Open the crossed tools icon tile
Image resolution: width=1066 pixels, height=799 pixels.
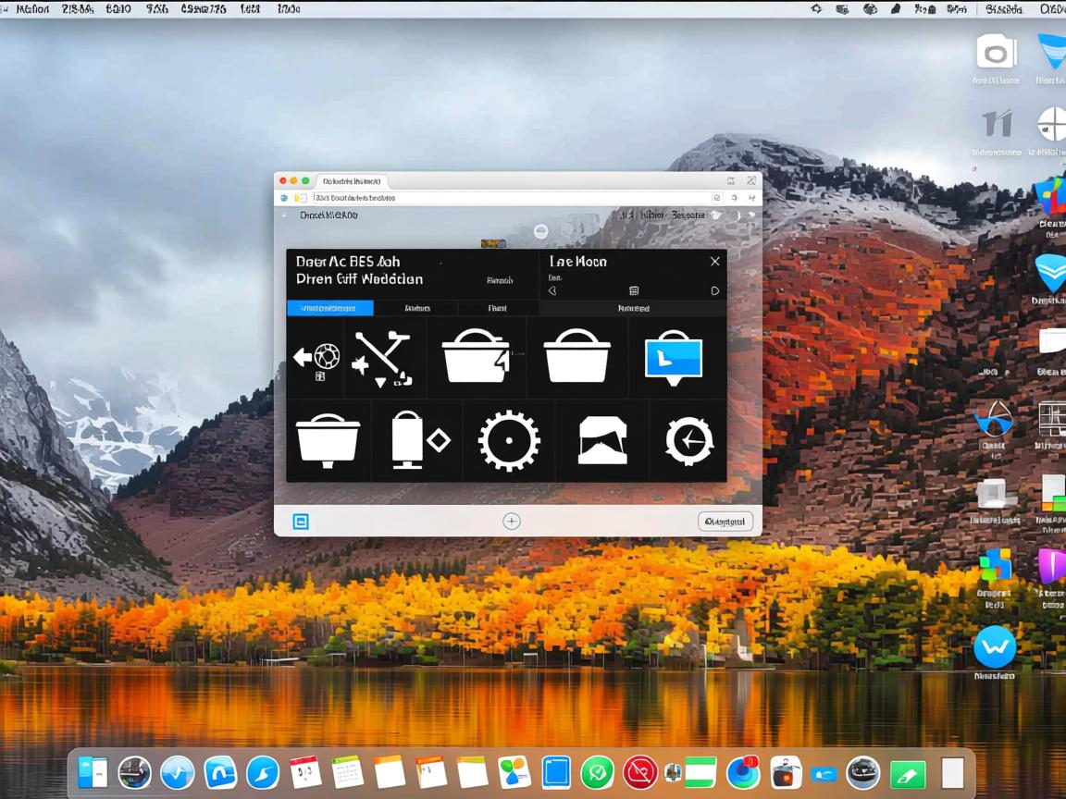coord(383,358)
